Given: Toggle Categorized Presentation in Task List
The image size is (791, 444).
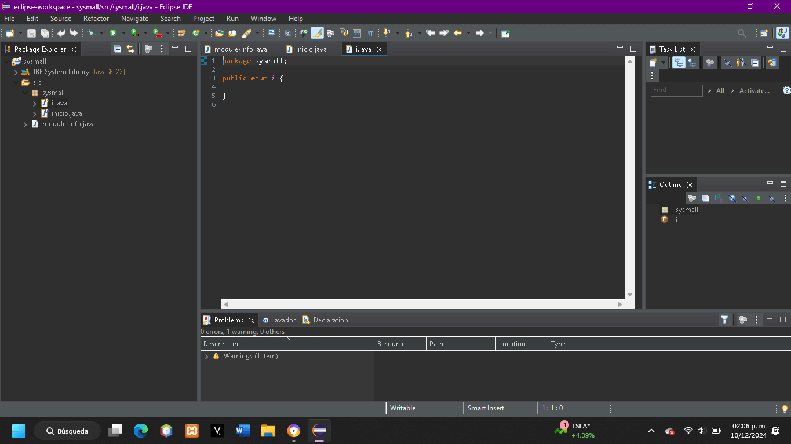Looking at the screenshot, I should click(x=679, y=63).
